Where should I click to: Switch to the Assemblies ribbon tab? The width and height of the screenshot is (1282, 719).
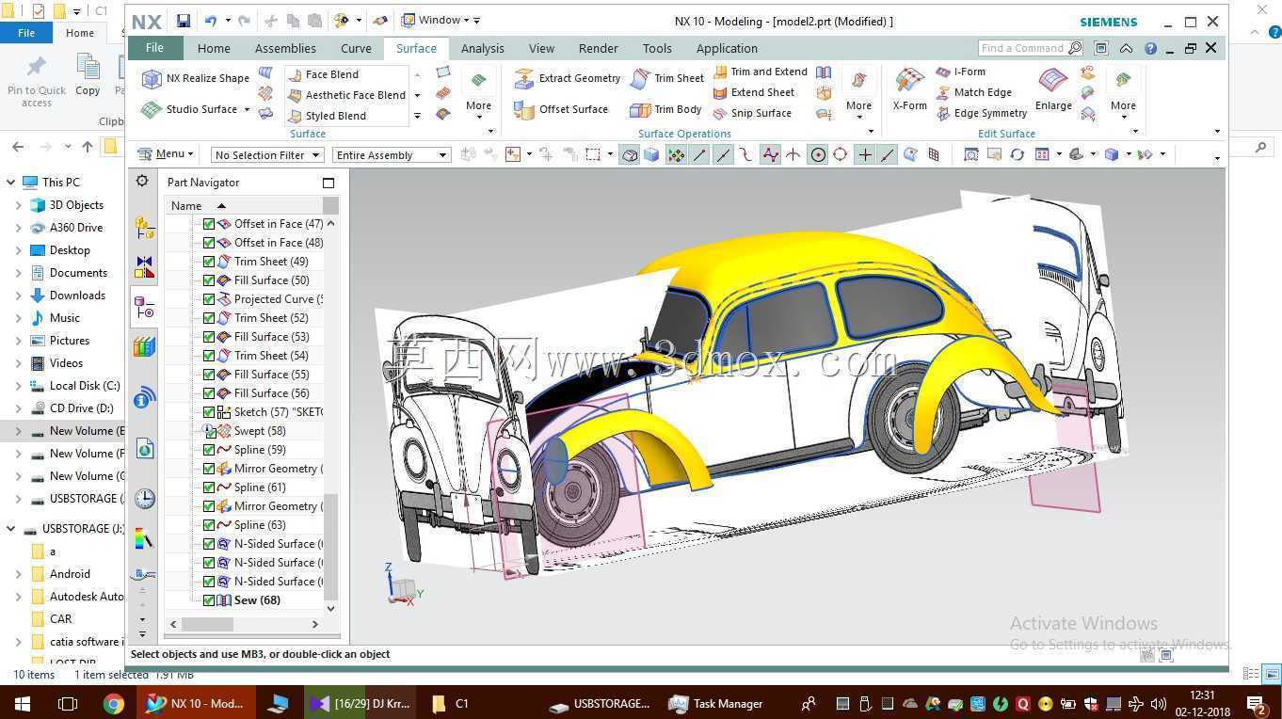(285, 49)
